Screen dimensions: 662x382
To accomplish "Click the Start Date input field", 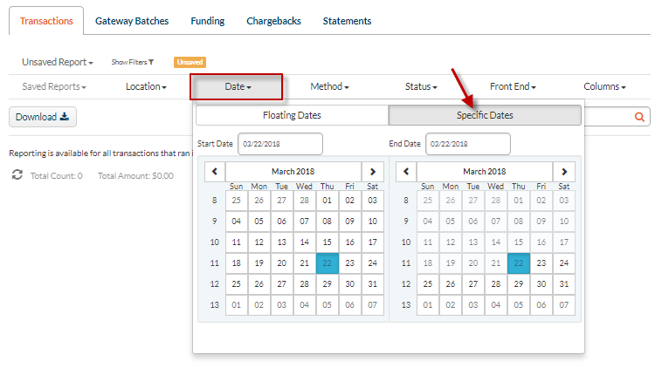I will coord(279,144).
